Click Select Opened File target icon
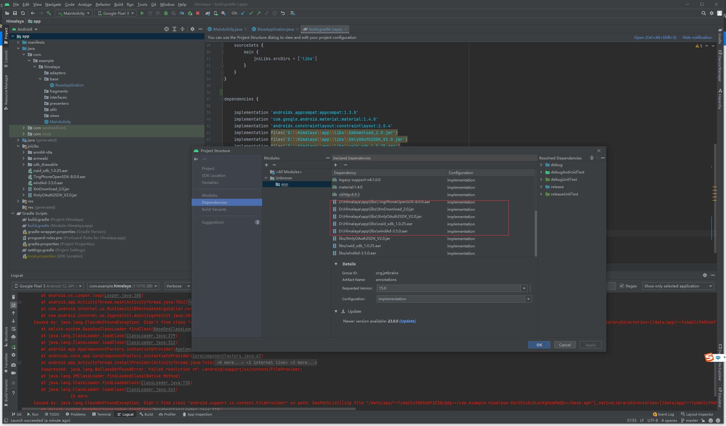This screenshot has width=726, height=426. [x=167, y=29]
